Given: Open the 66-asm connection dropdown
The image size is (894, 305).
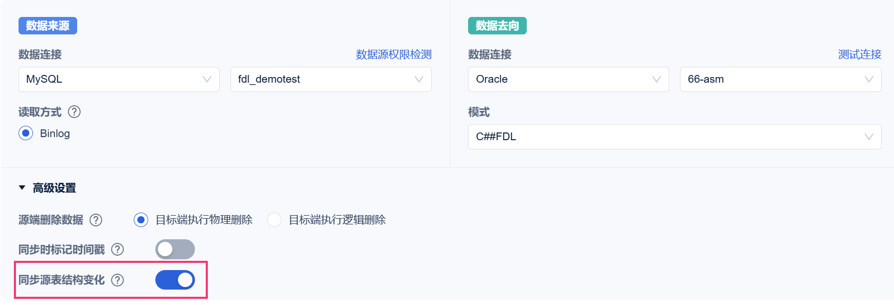Looking at the screenshot, I should click(x=780, y=80).
